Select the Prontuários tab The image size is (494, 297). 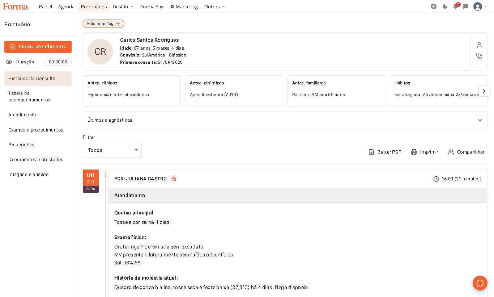(94, 7)
